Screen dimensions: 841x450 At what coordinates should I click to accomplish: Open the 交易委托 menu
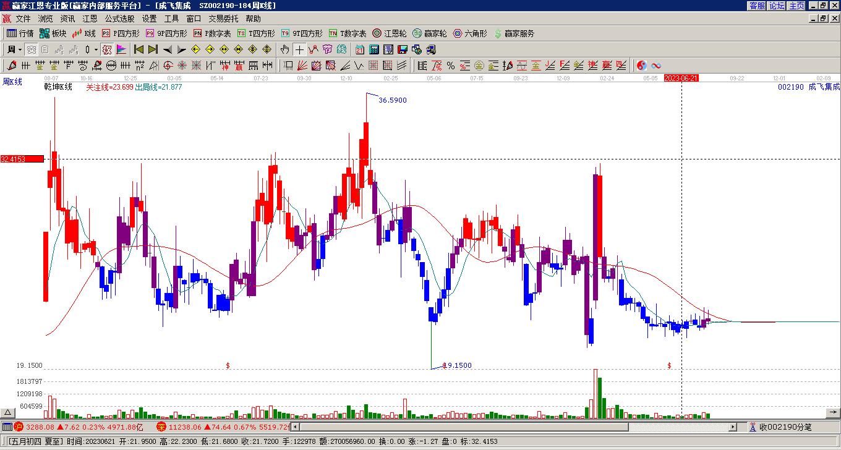coord(223,19)
